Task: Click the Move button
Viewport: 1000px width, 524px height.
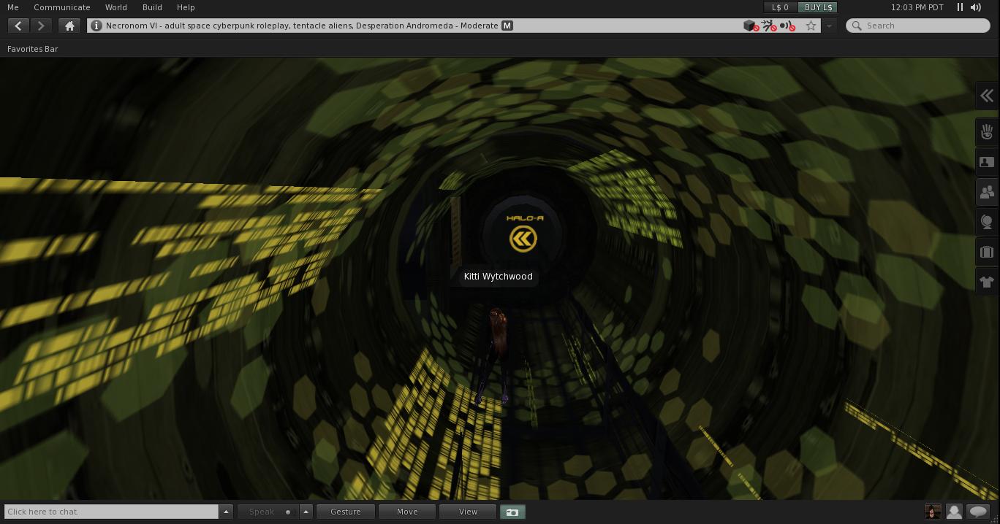Action: [x=407, y=512]
